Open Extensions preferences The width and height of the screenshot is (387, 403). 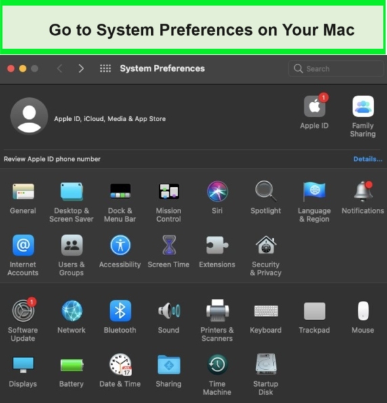(217, 245)
